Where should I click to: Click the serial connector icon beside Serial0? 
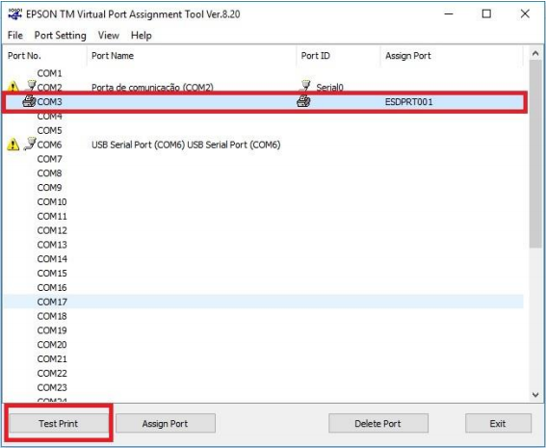pyautogui.click(x=305, y=86)
